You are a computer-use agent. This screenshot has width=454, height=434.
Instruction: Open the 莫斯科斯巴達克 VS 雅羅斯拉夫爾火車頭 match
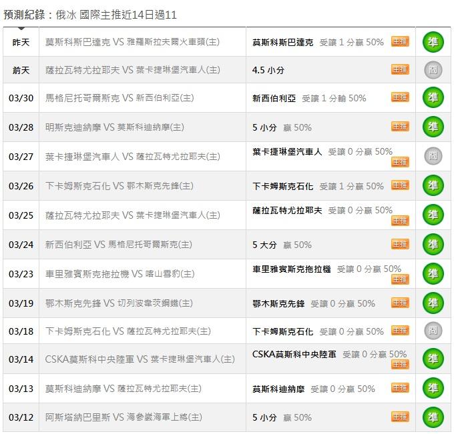pos(132,42)
